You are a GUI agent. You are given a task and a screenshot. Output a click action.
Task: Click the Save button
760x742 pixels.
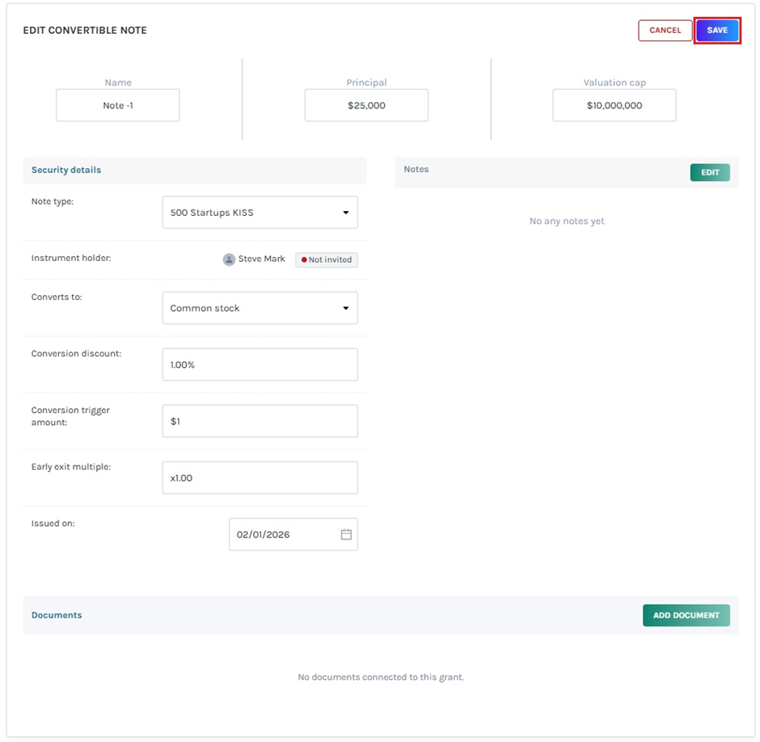coord(717,31)
